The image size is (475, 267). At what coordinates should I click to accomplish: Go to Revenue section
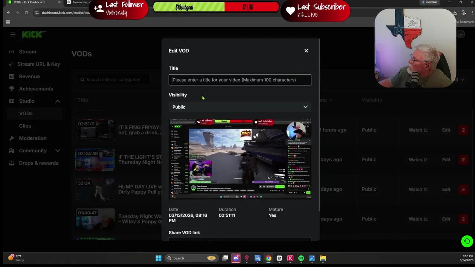coord(29,76)
